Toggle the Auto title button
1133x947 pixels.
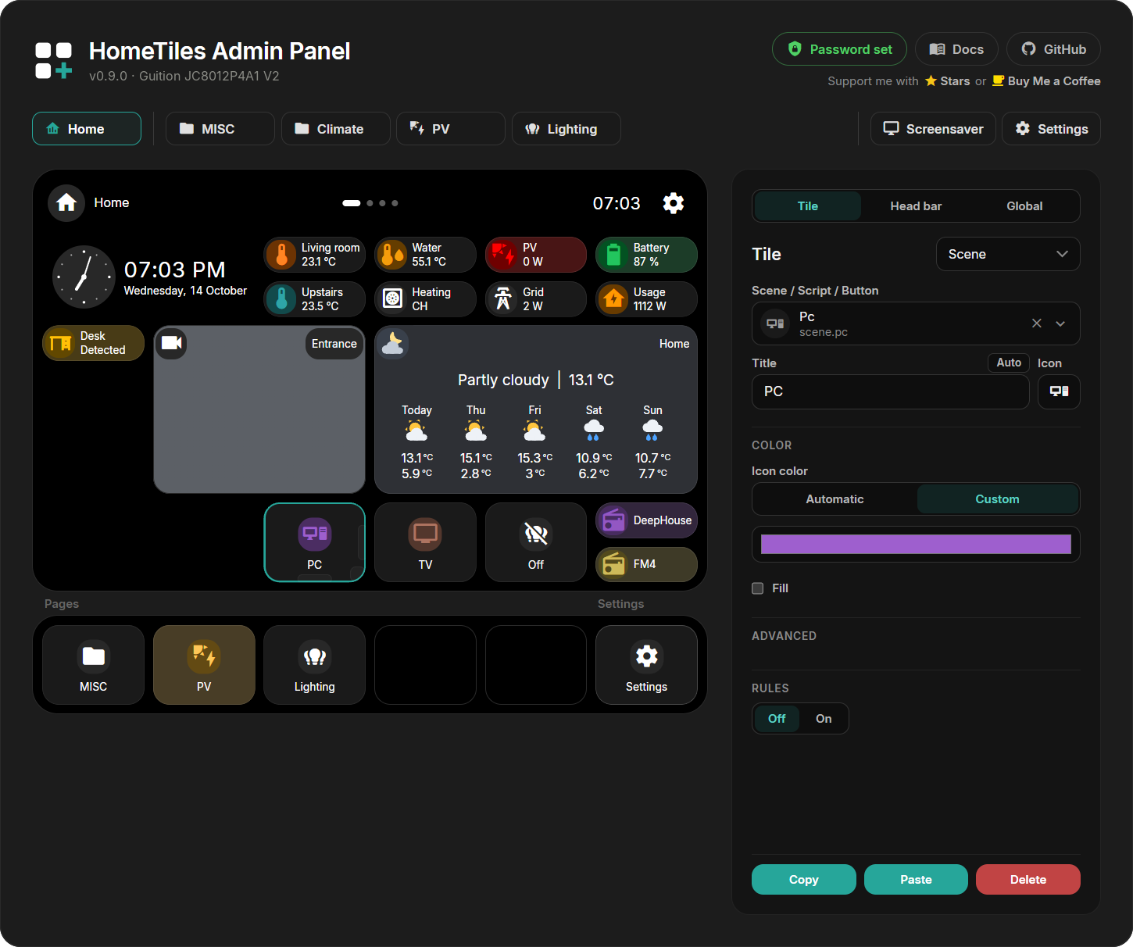coord(1009,363)
